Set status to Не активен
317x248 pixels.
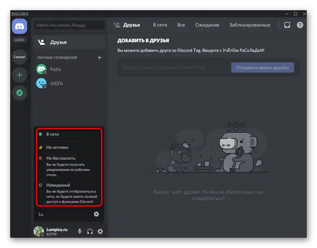[x=69, y=147]
